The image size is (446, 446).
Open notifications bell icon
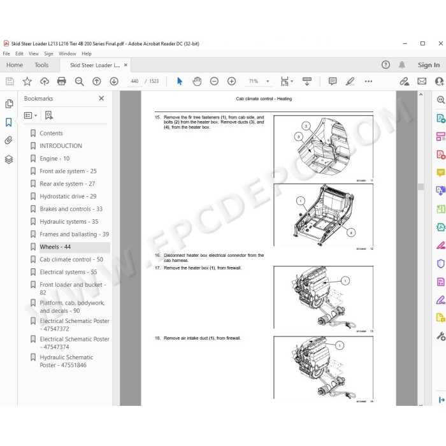click(x=402, y=65)
